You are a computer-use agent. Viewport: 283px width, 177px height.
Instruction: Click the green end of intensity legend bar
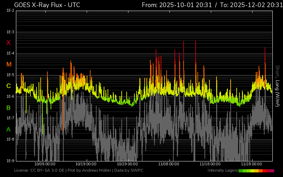(x=241, y=171)
